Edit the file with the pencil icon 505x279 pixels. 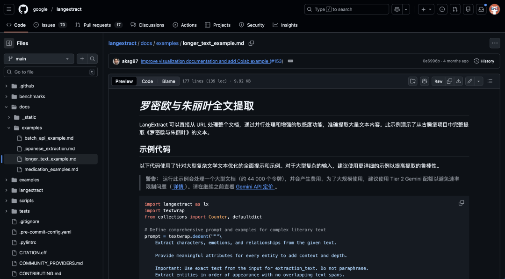click(469, 81)
